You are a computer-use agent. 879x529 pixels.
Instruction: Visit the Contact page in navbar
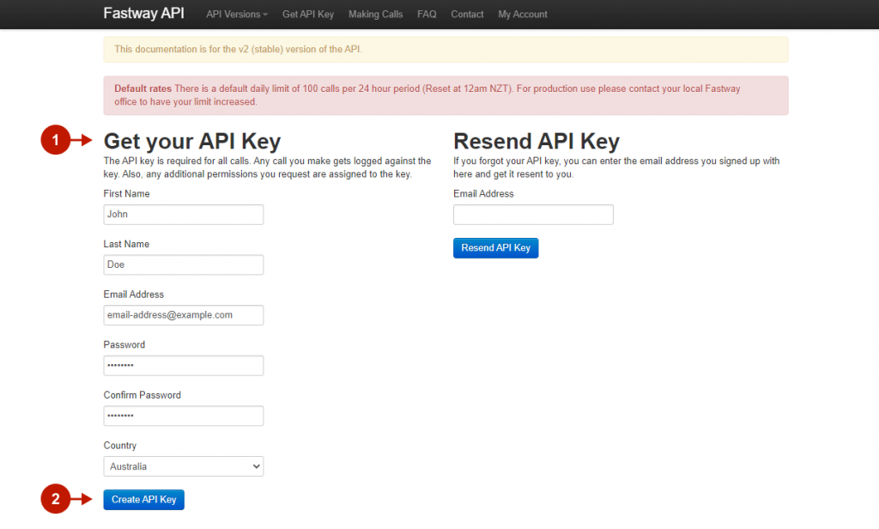click(467, 15)
